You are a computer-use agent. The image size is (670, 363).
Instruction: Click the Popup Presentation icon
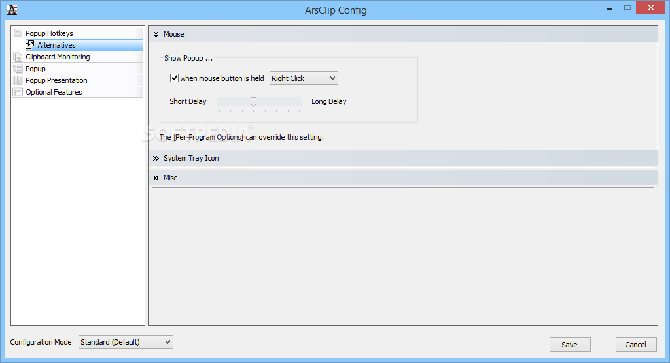tap(18, 80)
